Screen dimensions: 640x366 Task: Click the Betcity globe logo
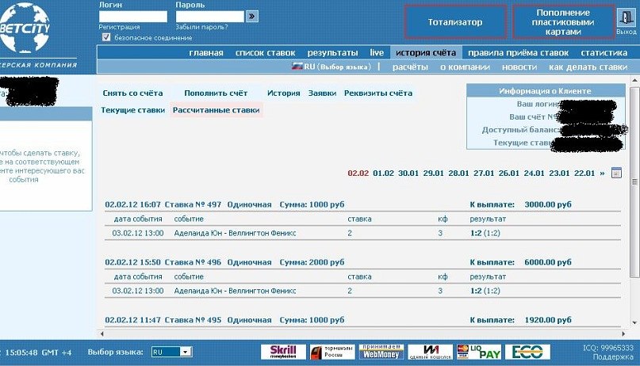click(x=25, y=28)
